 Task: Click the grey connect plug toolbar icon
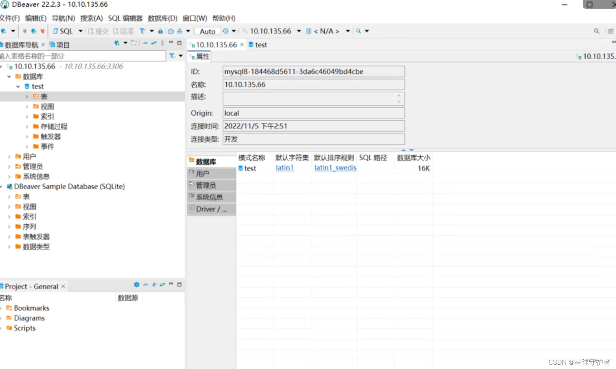[25, 31]
